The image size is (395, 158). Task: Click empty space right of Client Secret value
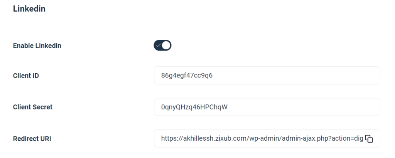(x=309, y=107)
